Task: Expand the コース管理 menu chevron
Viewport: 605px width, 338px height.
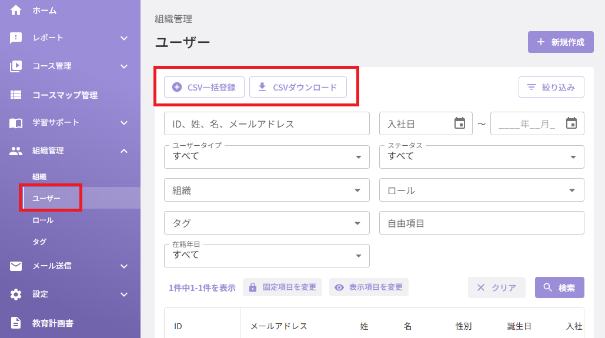Action: [124, 66]
